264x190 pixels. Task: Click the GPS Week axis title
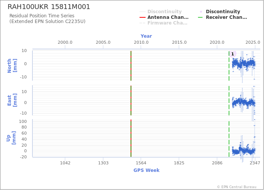(x=146, y=170)
